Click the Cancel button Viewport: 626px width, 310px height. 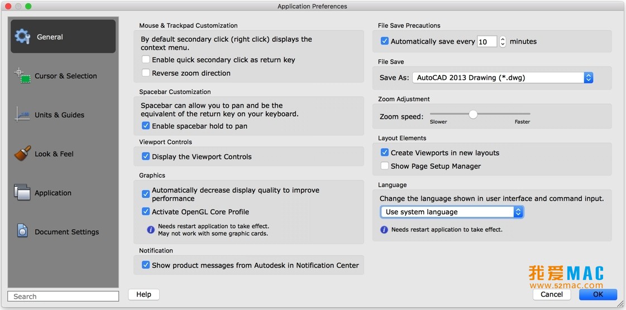(x=552, y=294)
